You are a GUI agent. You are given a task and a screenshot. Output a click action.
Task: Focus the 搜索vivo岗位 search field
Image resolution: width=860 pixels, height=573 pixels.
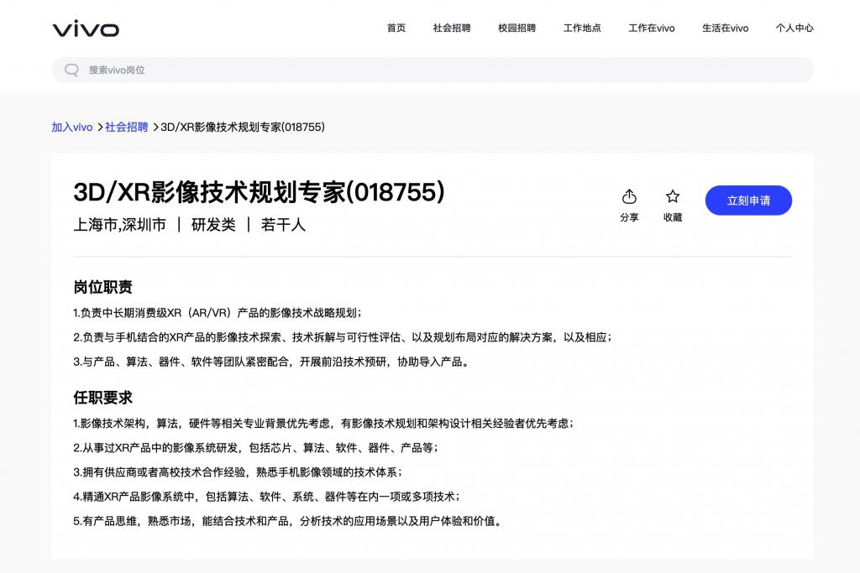[433, 70]
